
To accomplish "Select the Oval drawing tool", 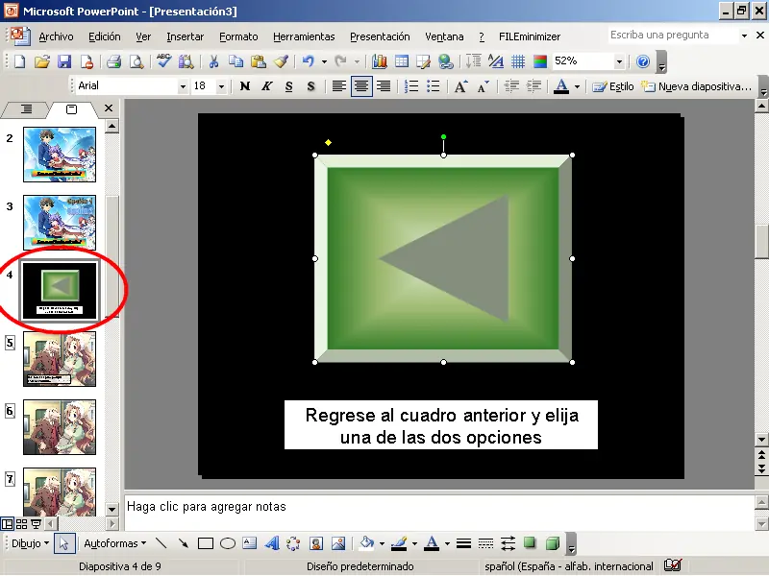I will [228, 543].
